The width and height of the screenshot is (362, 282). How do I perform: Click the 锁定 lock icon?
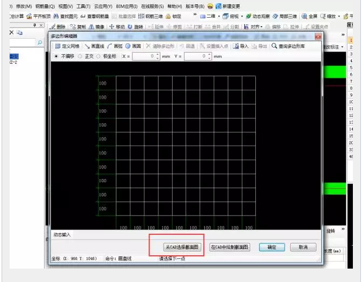(168, 17)
